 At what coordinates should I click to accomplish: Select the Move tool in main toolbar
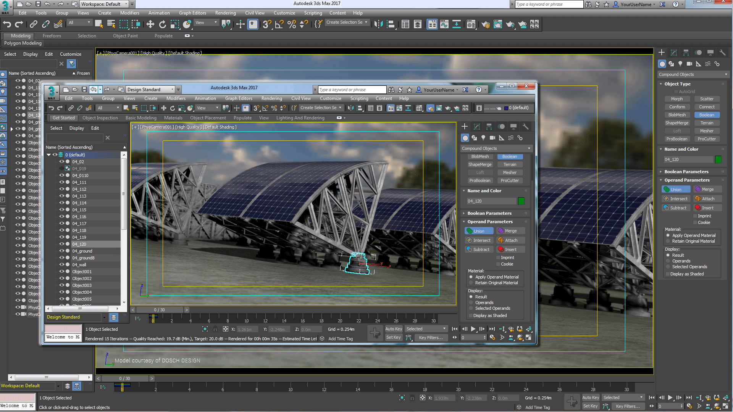150,24
